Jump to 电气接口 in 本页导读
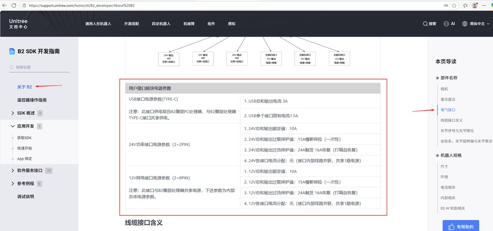The height and width of the screenshot is (231, 493). pyautogui.click(x=448, y=110)
